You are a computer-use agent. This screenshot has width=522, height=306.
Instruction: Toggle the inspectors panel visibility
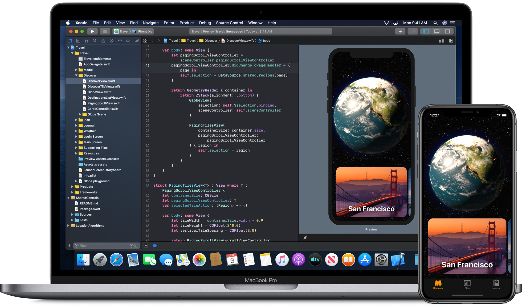click(x=448, y=31)
